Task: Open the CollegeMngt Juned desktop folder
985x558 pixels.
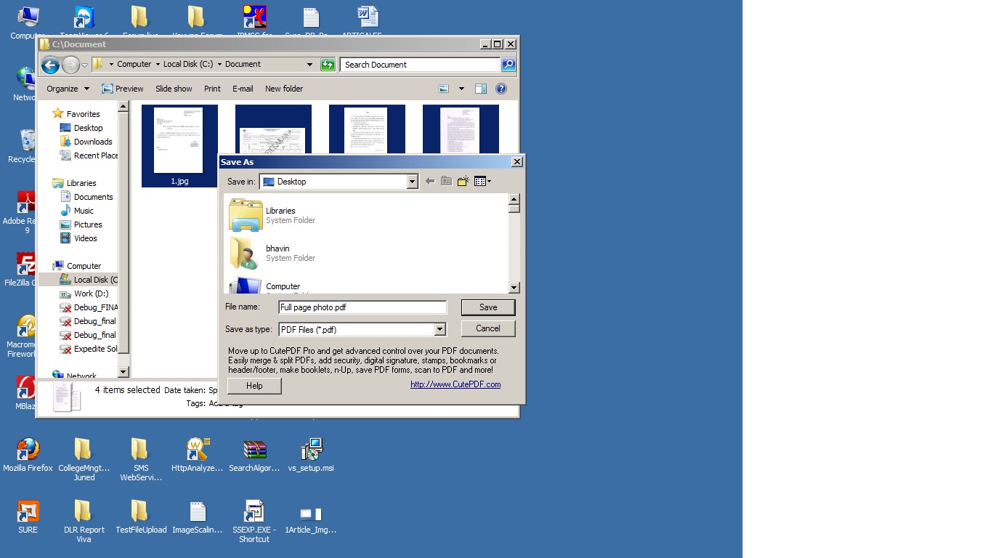Action: pyautogui.click(x=84, y=460)
